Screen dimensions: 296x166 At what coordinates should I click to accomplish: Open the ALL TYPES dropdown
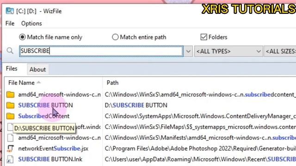228,51
